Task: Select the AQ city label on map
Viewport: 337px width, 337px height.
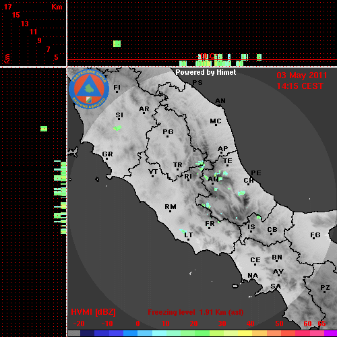Action: pos(213,179)
